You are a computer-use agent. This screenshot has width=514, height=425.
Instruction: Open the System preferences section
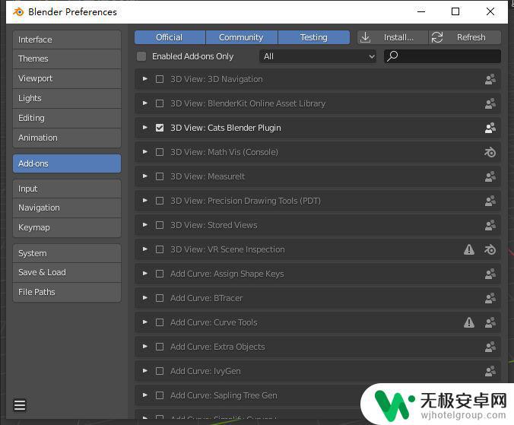click(x=67, y=253)
